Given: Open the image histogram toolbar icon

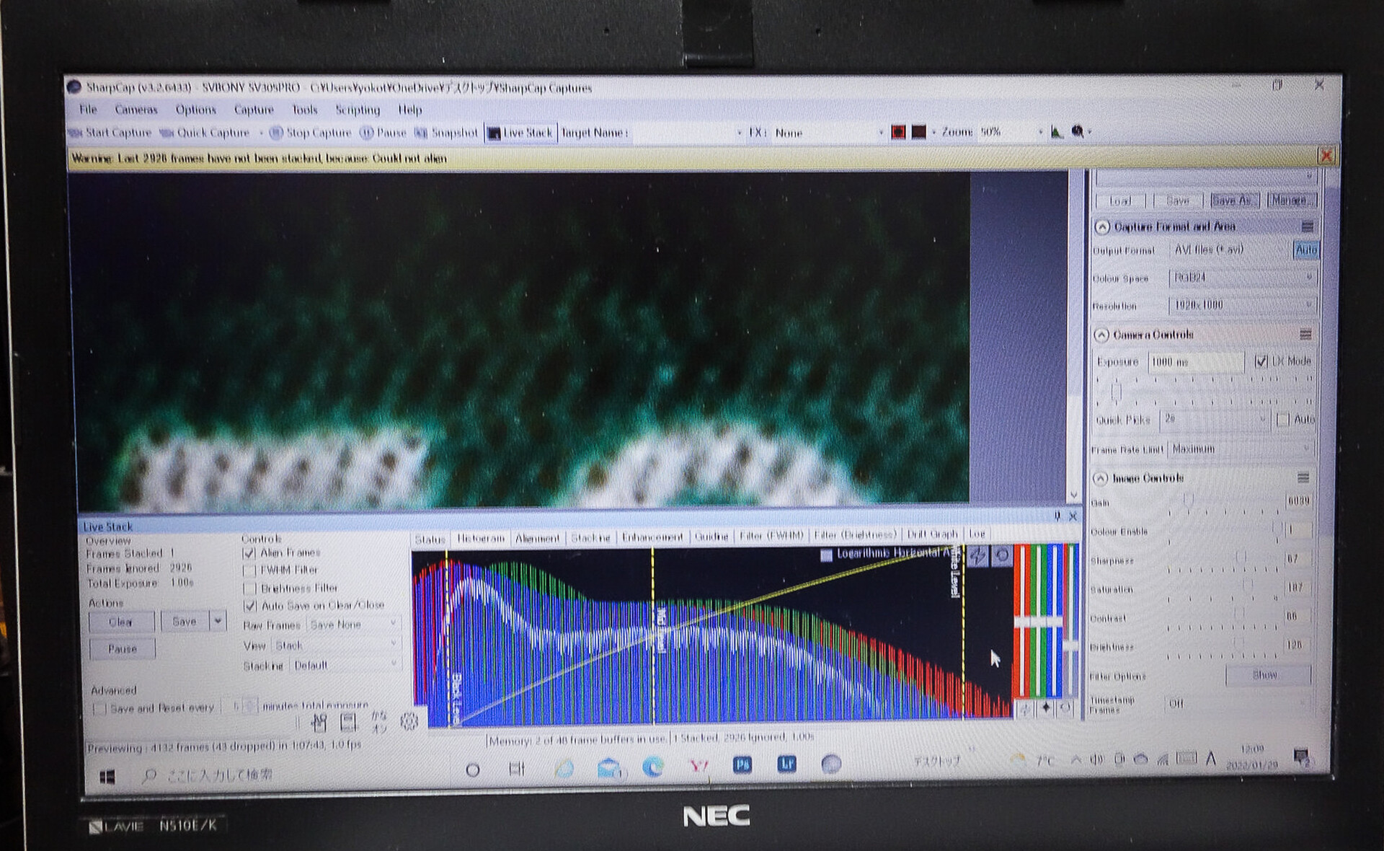Looking at the screenshot, I should pyautogui.click(x=1056, y=132).
